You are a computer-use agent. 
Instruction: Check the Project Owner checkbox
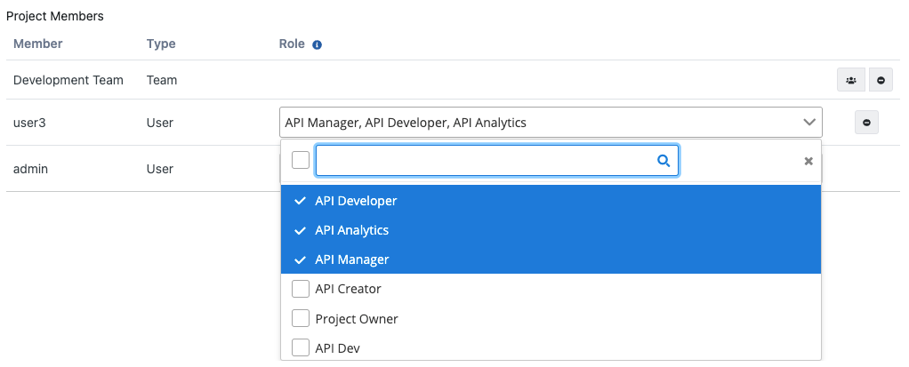tap(301, 318)
